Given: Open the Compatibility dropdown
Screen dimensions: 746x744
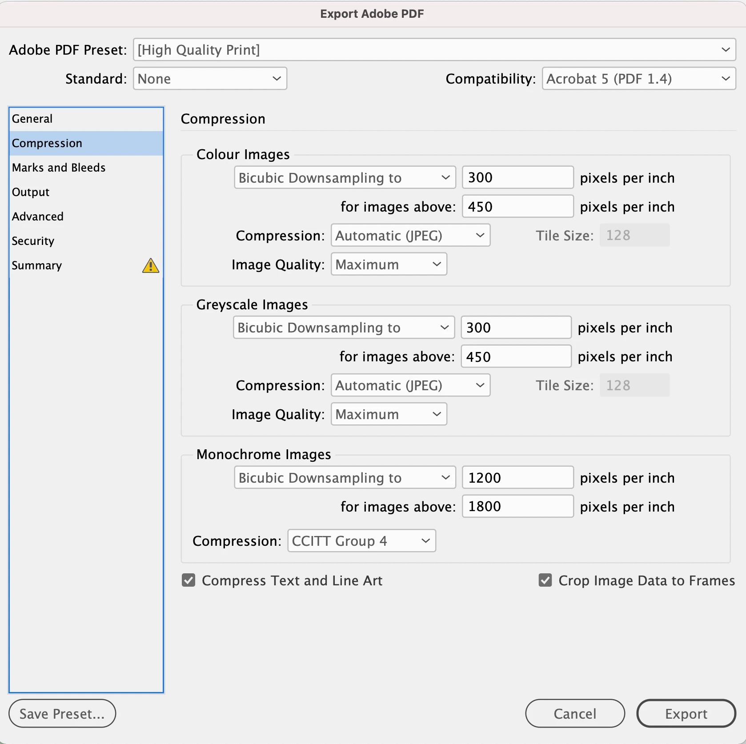Looking at the screenshot, I should (x=639, y=79).
